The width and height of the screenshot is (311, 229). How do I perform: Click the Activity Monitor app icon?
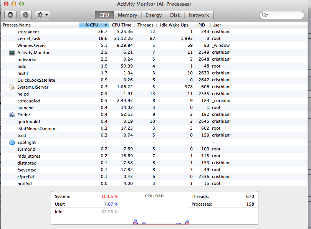coord(12,53)
